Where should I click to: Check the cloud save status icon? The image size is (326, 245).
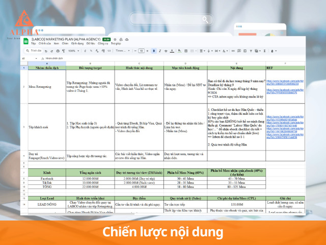pyautogui.click(x=127, y=39)
